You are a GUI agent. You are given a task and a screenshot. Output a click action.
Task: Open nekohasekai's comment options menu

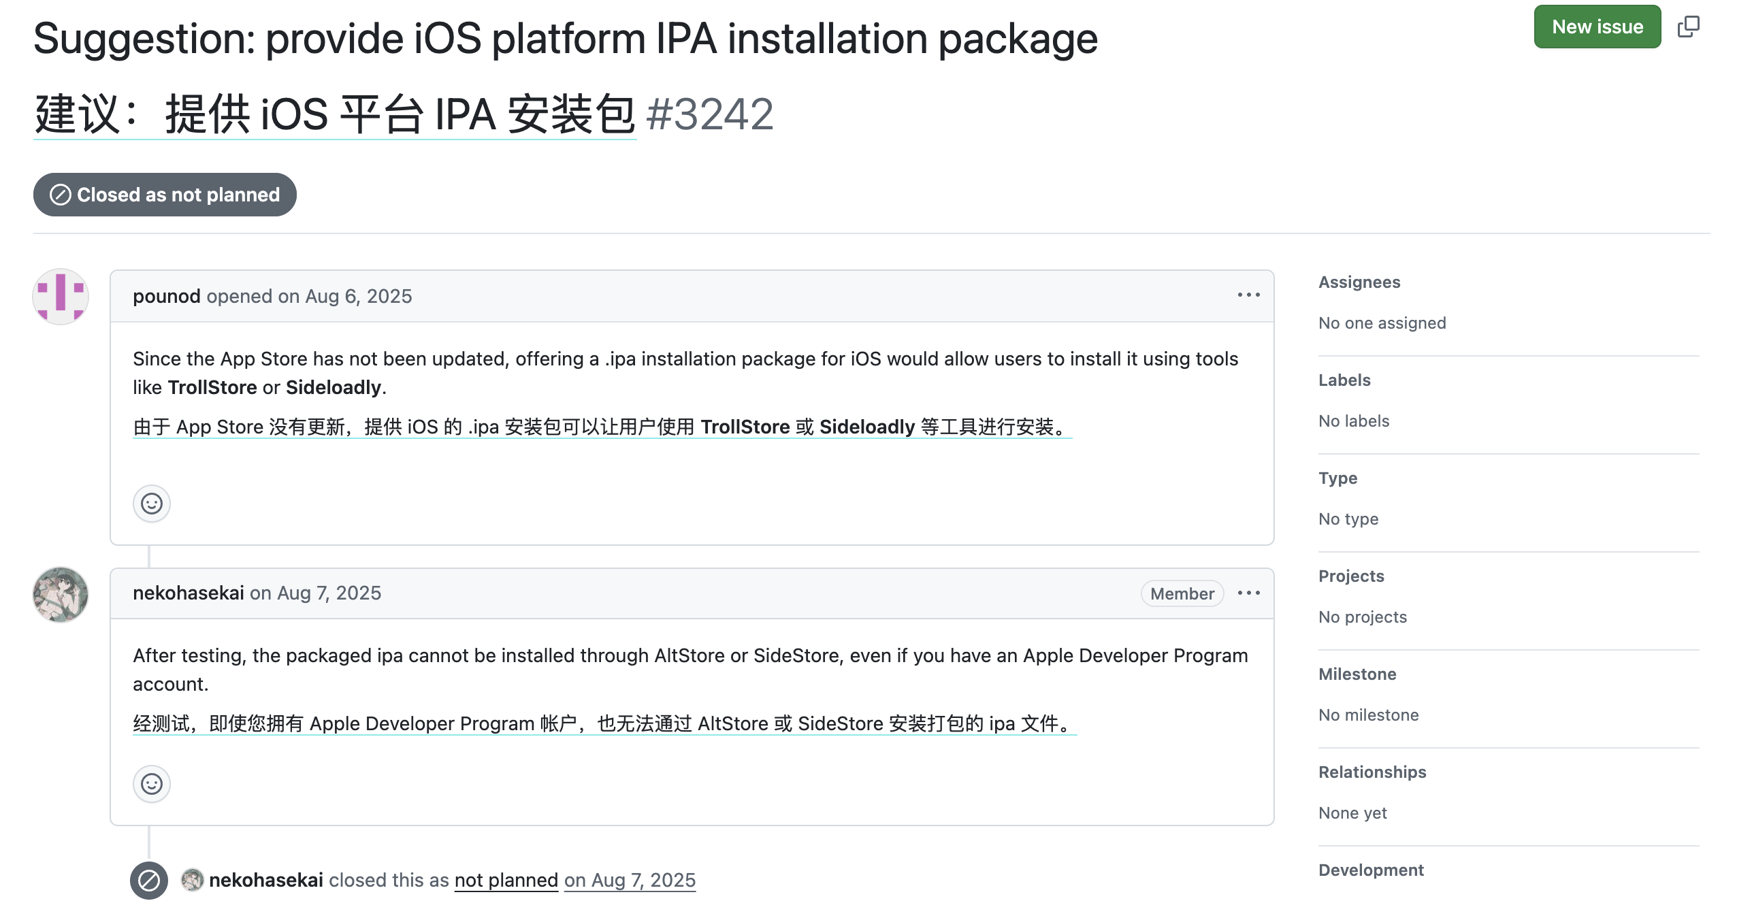tap(1248, 593)
